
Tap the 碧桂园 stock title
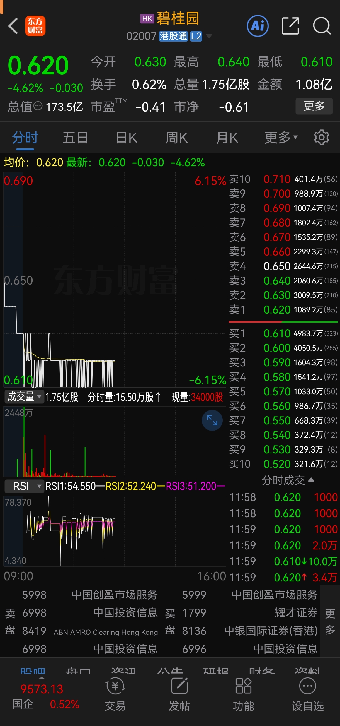[x=178, y=19]
